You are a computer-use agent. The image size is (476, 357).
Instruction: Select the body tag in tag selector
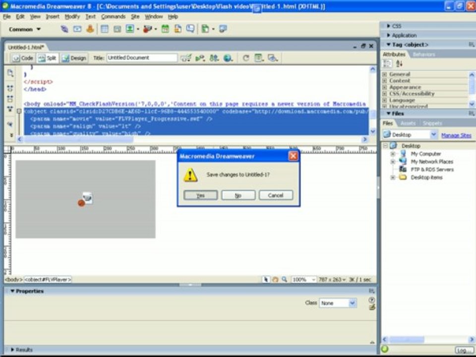tap(14, 280)
